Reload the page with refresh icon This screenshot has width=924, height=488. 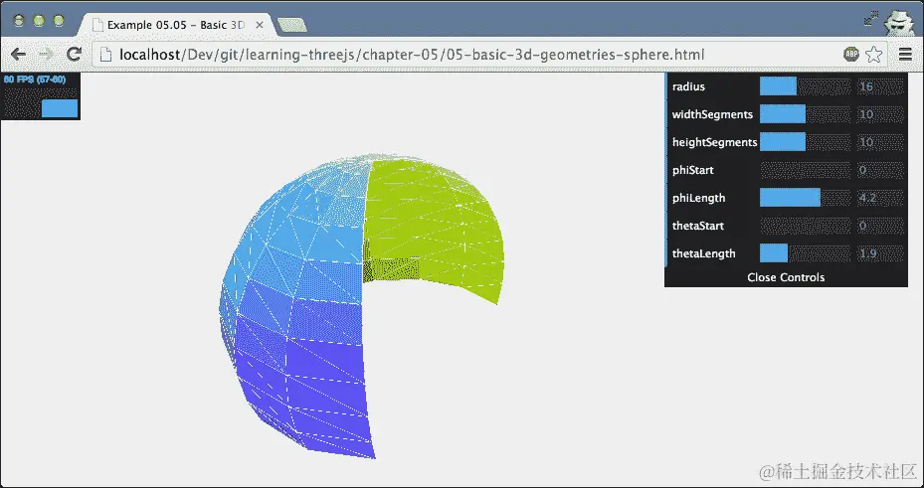[74, 55]
